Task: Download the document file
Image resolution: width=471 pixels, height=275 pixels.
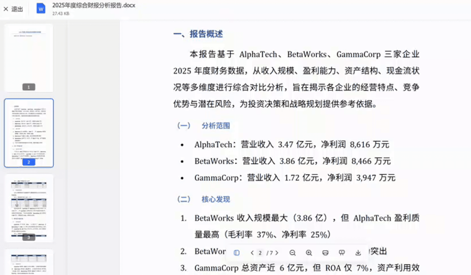Action: click(358, 253)
